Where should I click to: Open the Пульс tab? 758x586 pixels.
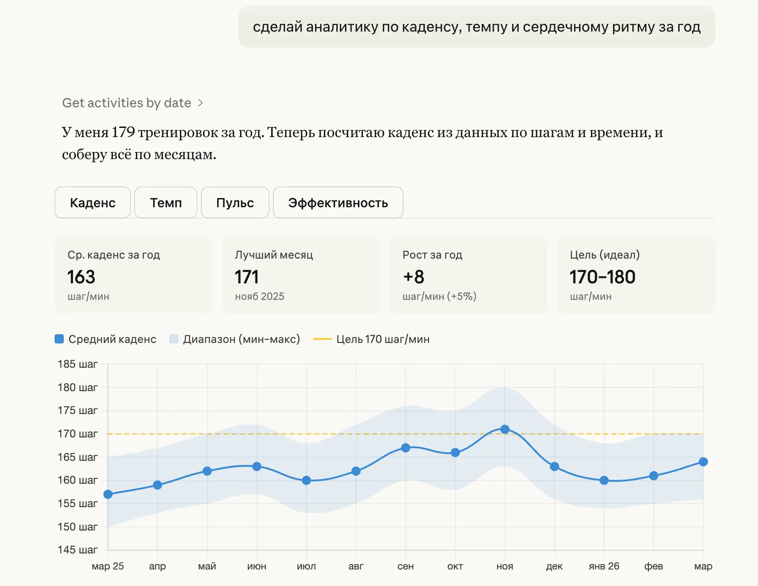tap(235, 203)
